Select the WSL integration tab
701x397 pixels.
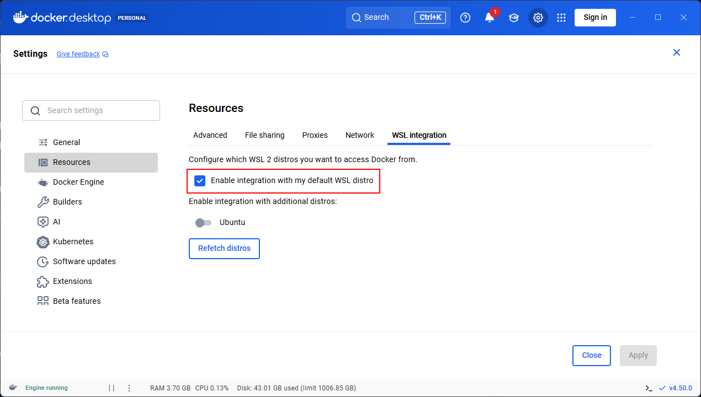(419, 135)
